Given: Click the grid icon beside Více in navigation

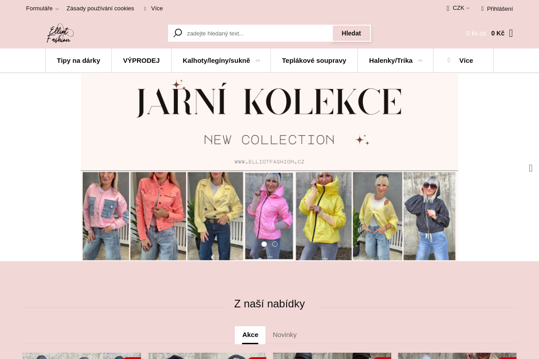Looking at the screenshot, I should click(449, 60).
